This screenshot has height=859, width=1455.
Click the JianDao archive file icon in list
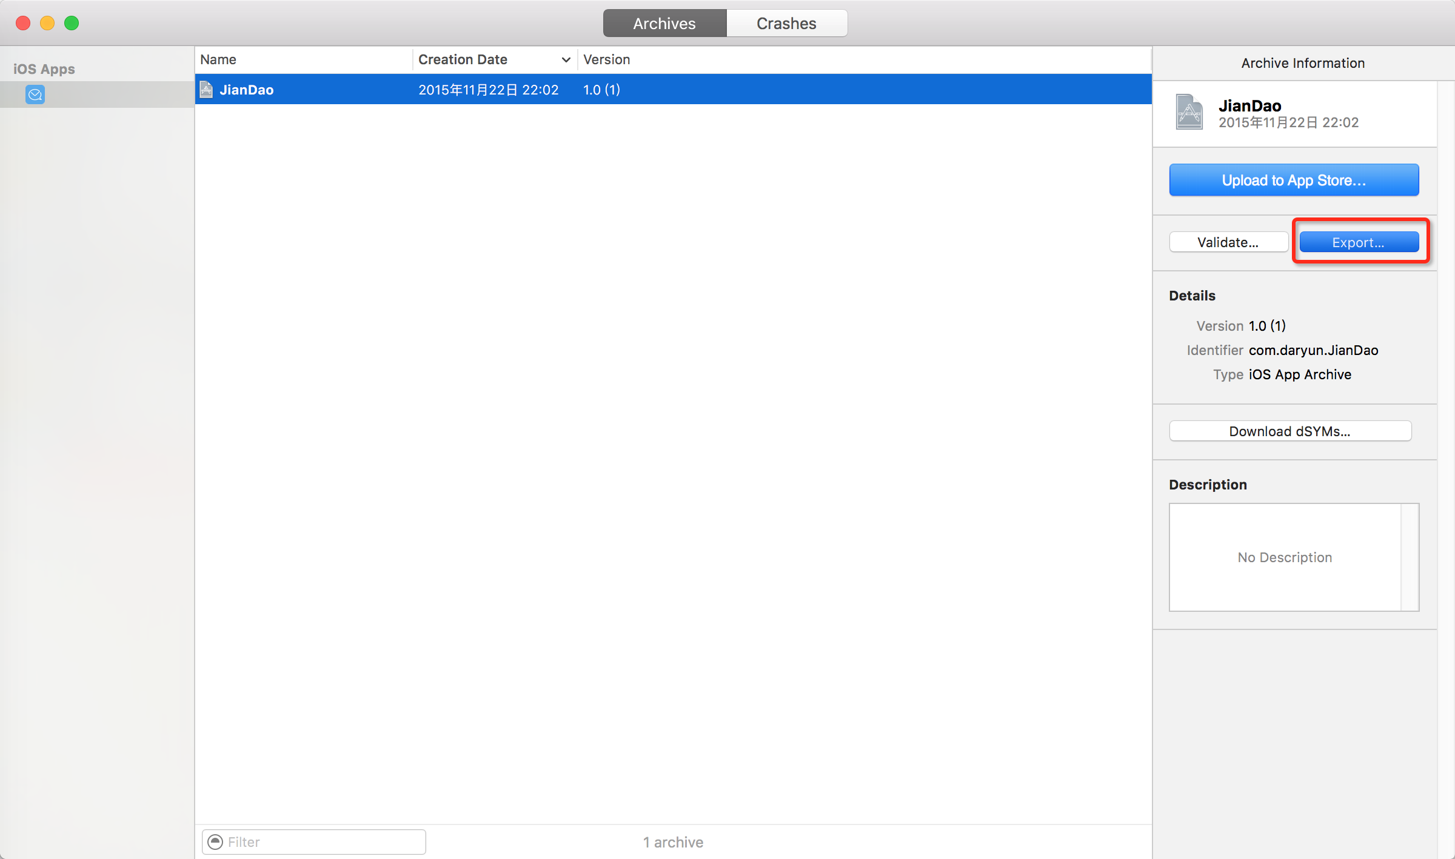pyautogui.click(x=207, y=90)
